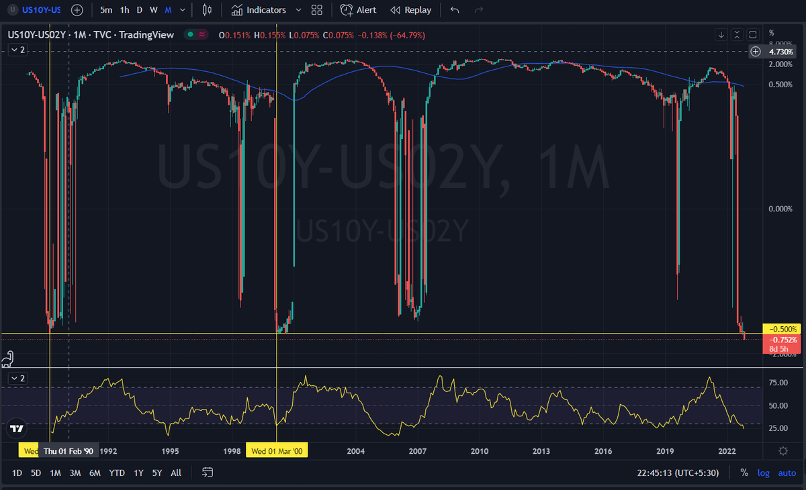Click the plus icon beside 4.730% price
This screenshot has height=490, width=806.
[x=756, y=52]
